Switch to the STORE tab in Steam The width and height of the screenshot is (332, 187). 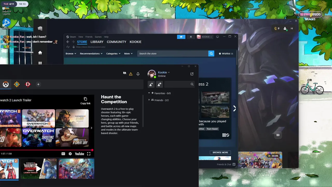coord(82,42)
